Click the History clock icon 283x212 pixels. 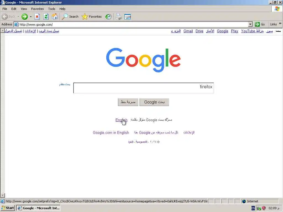[x=108, y=17]
